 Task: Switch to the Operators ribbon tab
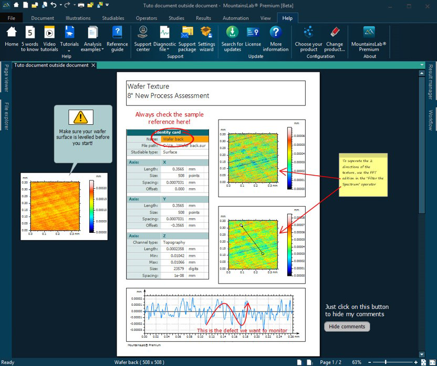coord(146,18)
